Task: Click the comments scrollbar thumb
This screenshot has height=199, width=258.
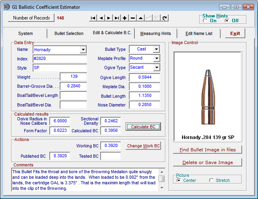Action: pyautogui.click(x=162, y=179)
